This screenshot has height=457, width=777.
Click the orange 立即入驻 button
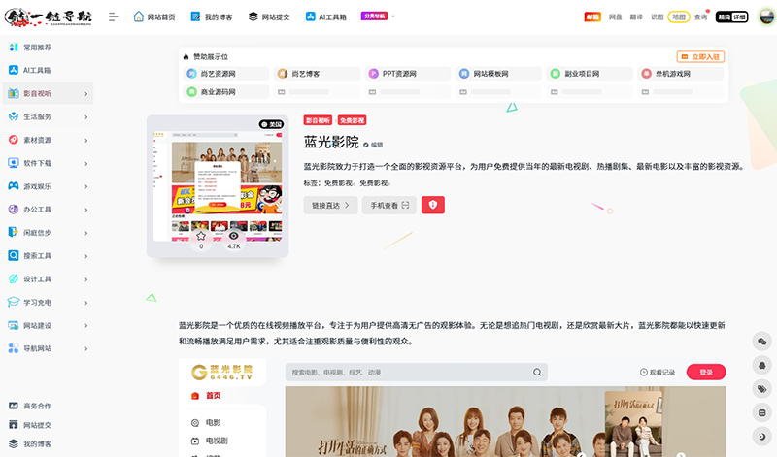coord(700,57)
